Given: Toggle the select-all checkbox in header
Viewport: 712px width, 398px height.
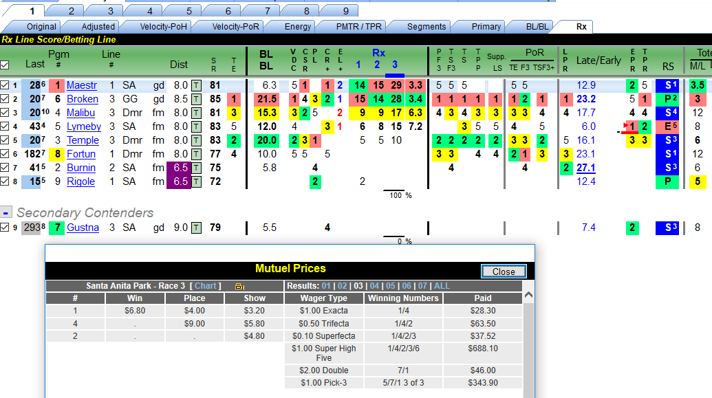Looking at the screenshot, I should pos(5,65).
